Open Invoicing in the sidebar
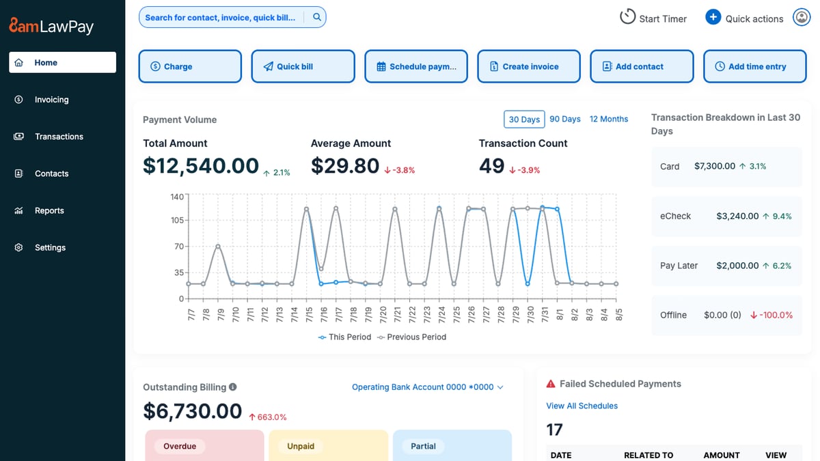The width and height of the screenshot is (820, 461). click(51, 100)
